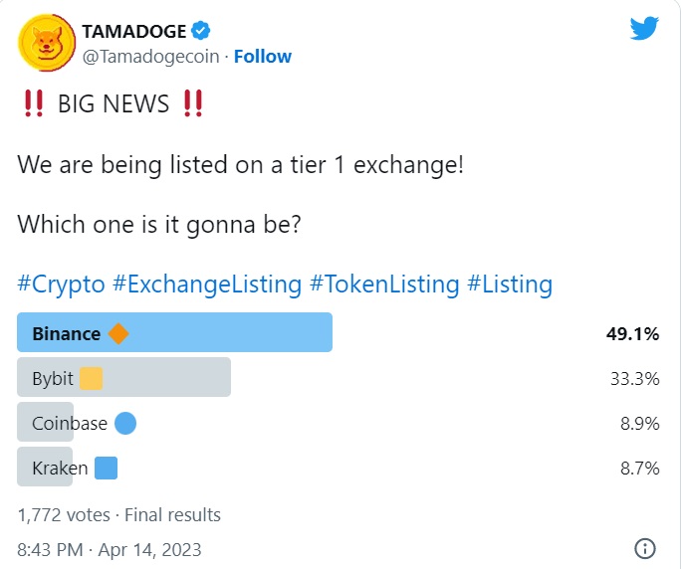681x569 pixels.
Task: Click the blue verified badge
Action: coord(201,31)
